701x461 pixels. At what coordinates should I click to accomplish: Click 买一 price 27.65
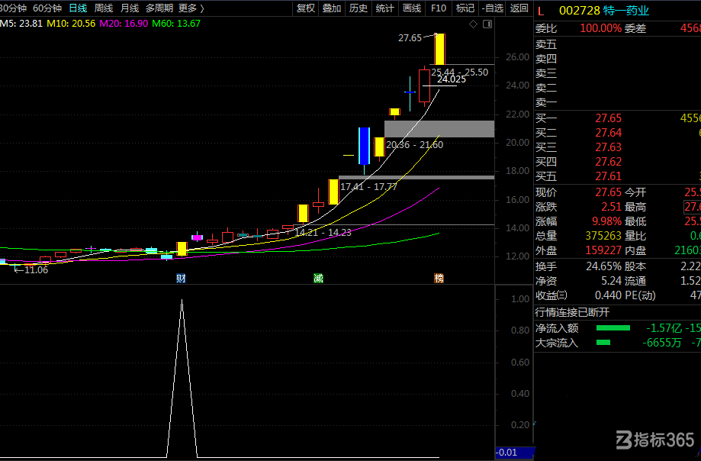pyautogui.click(x=608, y=118)
